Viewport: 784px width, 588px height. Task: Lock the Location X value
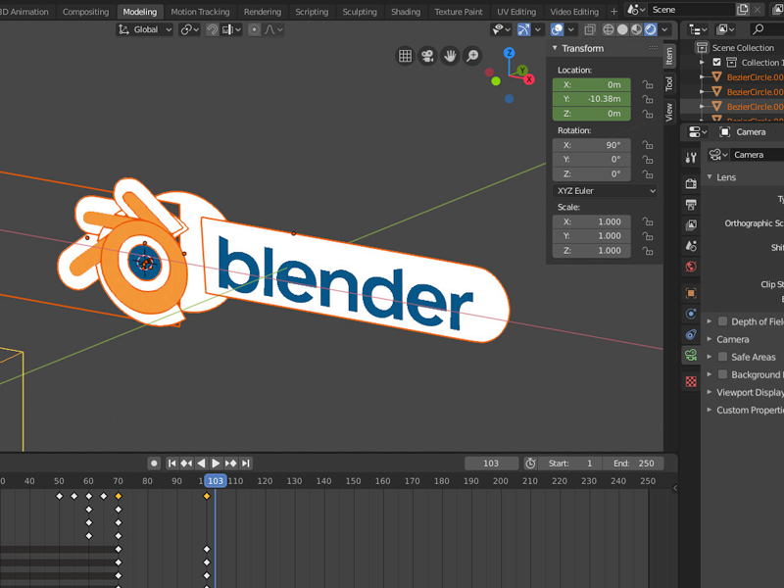click(x=648, y=84)
